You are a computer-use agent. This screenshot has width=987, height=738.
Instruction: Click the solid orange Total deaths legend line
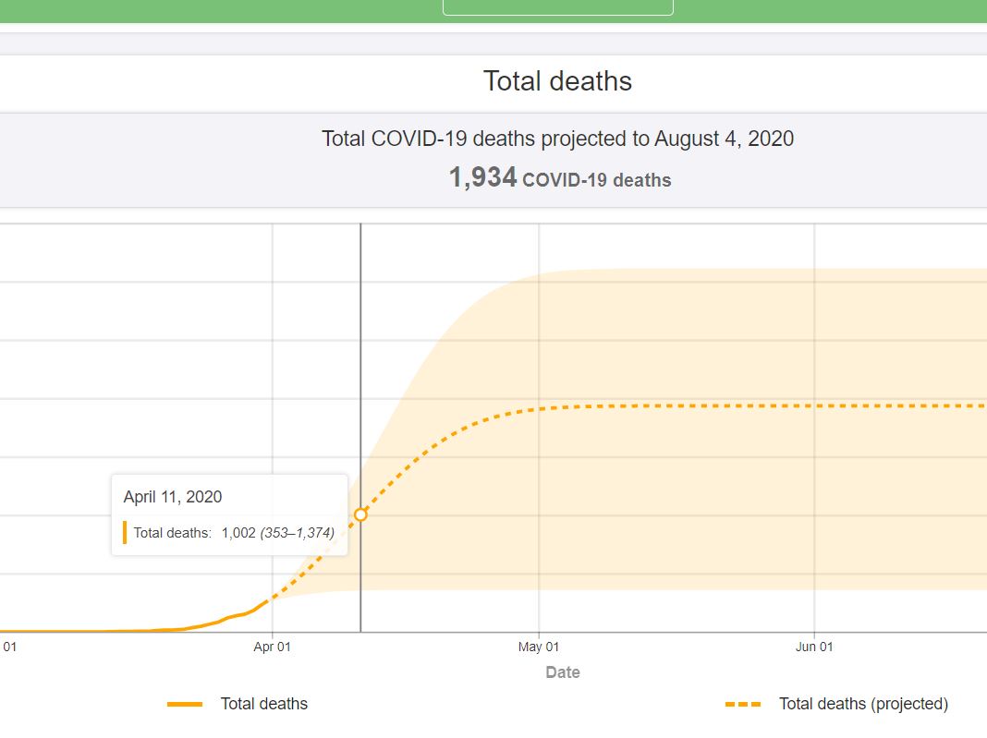click(185, 704)
